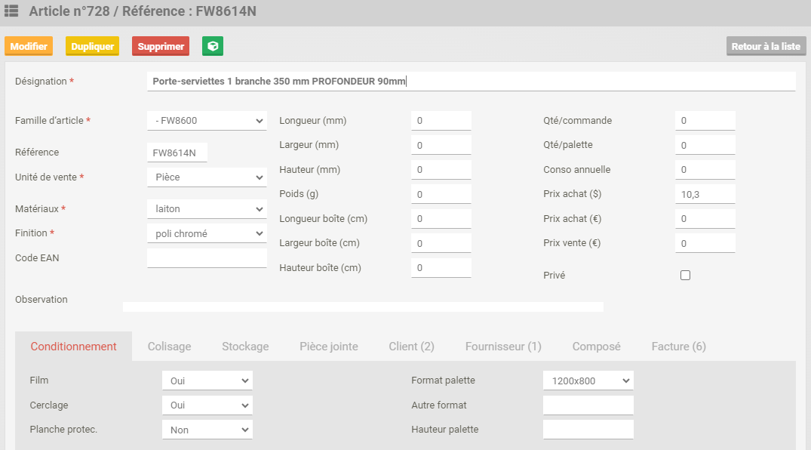The width and height of the screenshot is (811, 450).
Task: Open the Famille d'article dropdown
Action: pos(207,121)
